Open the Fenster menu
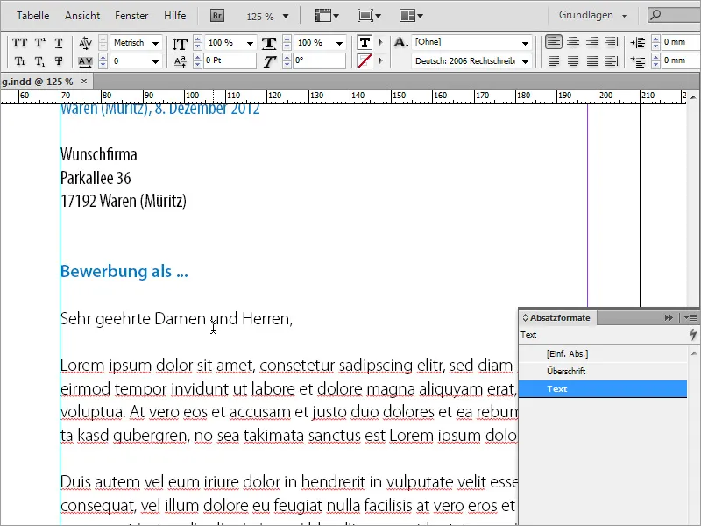The width and height of the screenshot is (701, 526). (131, 16)
